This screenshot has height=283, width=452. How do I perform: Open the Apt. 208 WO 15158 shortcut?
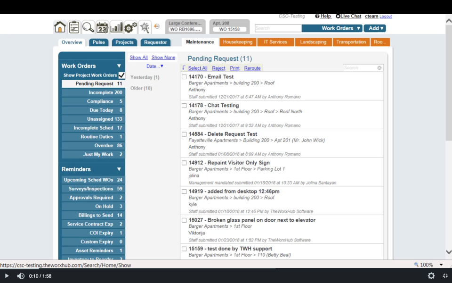229,26
